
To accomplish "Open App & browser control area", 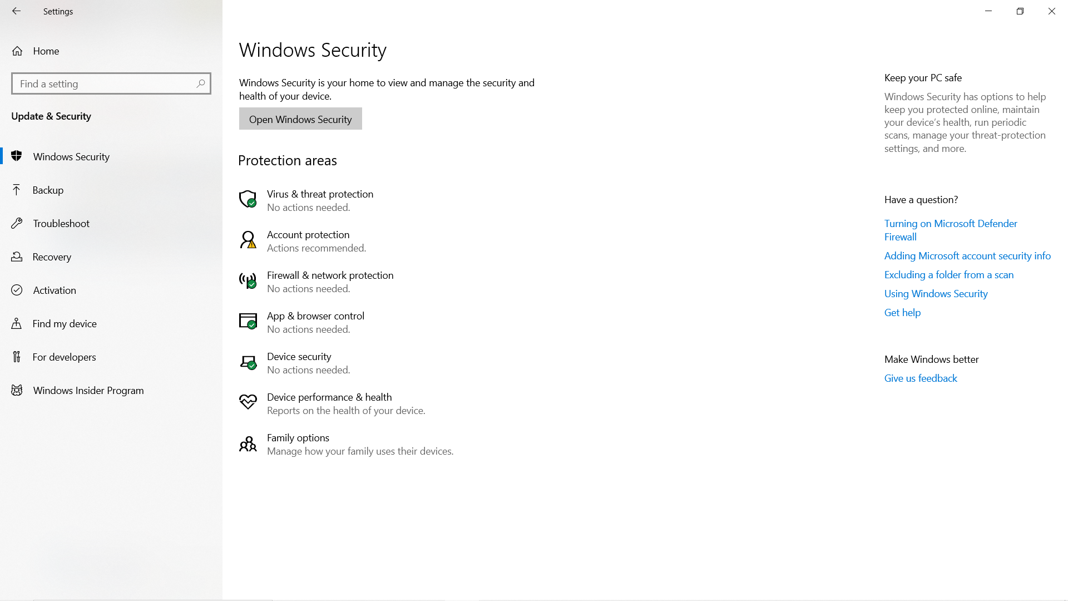I will click(301, 322).
